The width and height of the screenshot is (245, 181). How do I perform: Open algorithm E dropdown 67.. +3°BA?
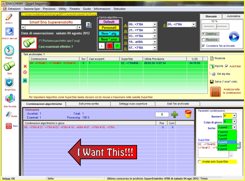(155, 48)
